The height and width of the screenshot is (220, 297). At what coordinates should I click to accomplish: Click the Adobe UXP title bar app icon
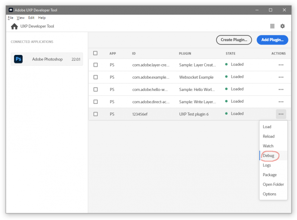(11, 10)
